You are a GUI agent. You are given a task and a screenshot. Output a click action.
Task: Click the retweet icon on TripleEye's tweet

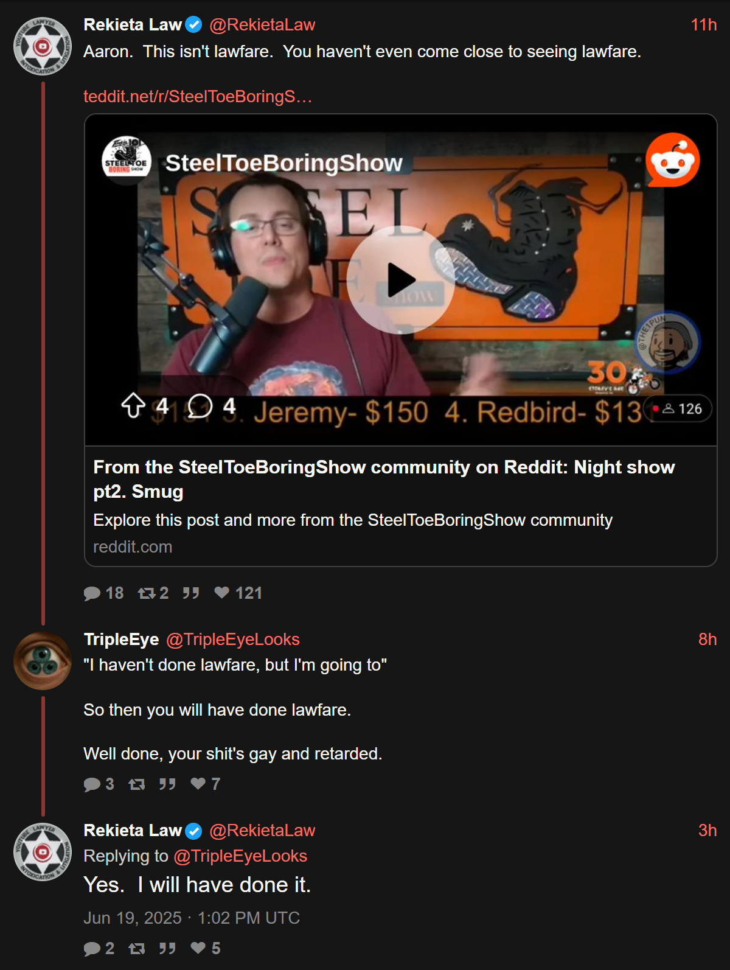tap(137, 784)
